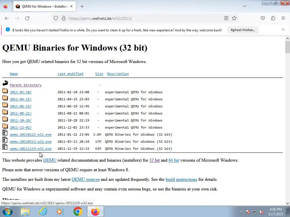Click the binary file icon for qemu-20111119-w32.exe

tap(5, 147)
